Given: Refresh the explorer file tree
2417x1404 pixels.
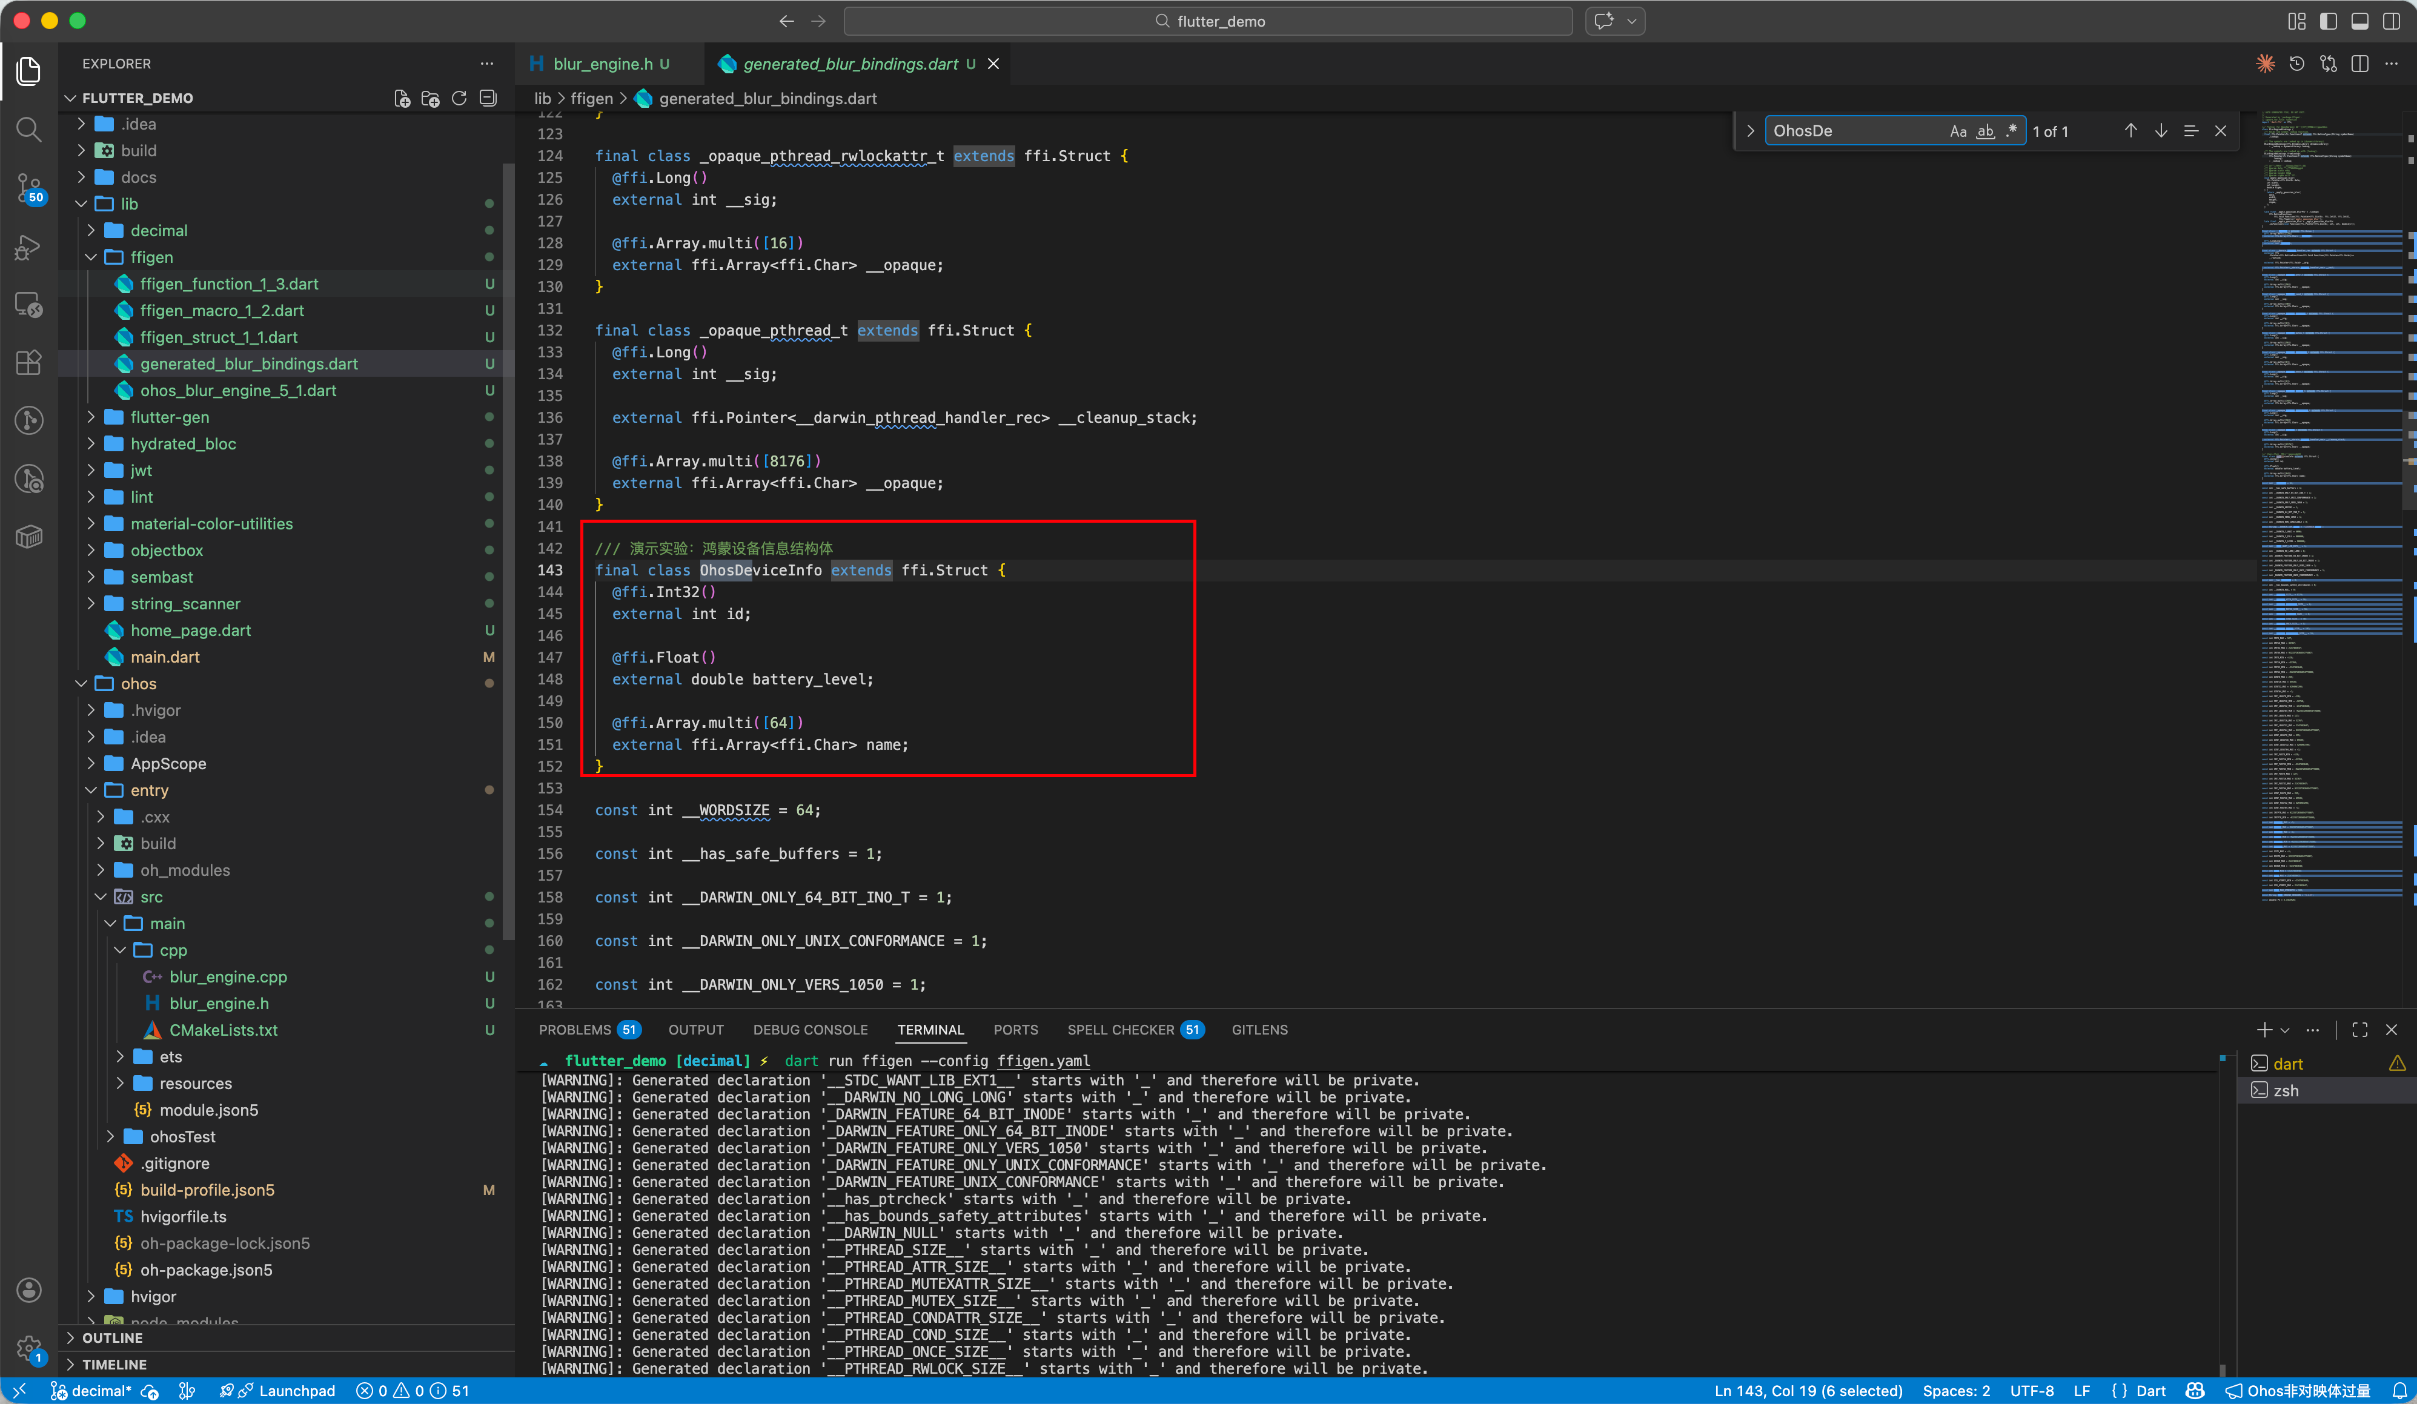Looking at the screenshot, I should pyautogui.click(x=459, y=98).
